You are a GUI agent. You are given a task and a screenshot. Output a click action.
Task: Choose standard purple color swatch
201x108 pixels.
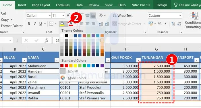(102, 66)
